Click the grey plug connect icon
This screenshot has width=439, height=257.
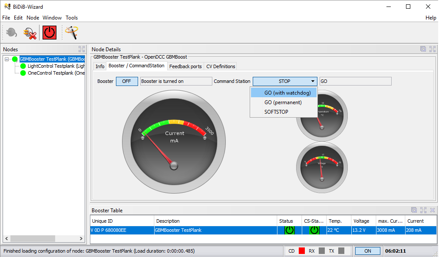[x=11, y=33]
